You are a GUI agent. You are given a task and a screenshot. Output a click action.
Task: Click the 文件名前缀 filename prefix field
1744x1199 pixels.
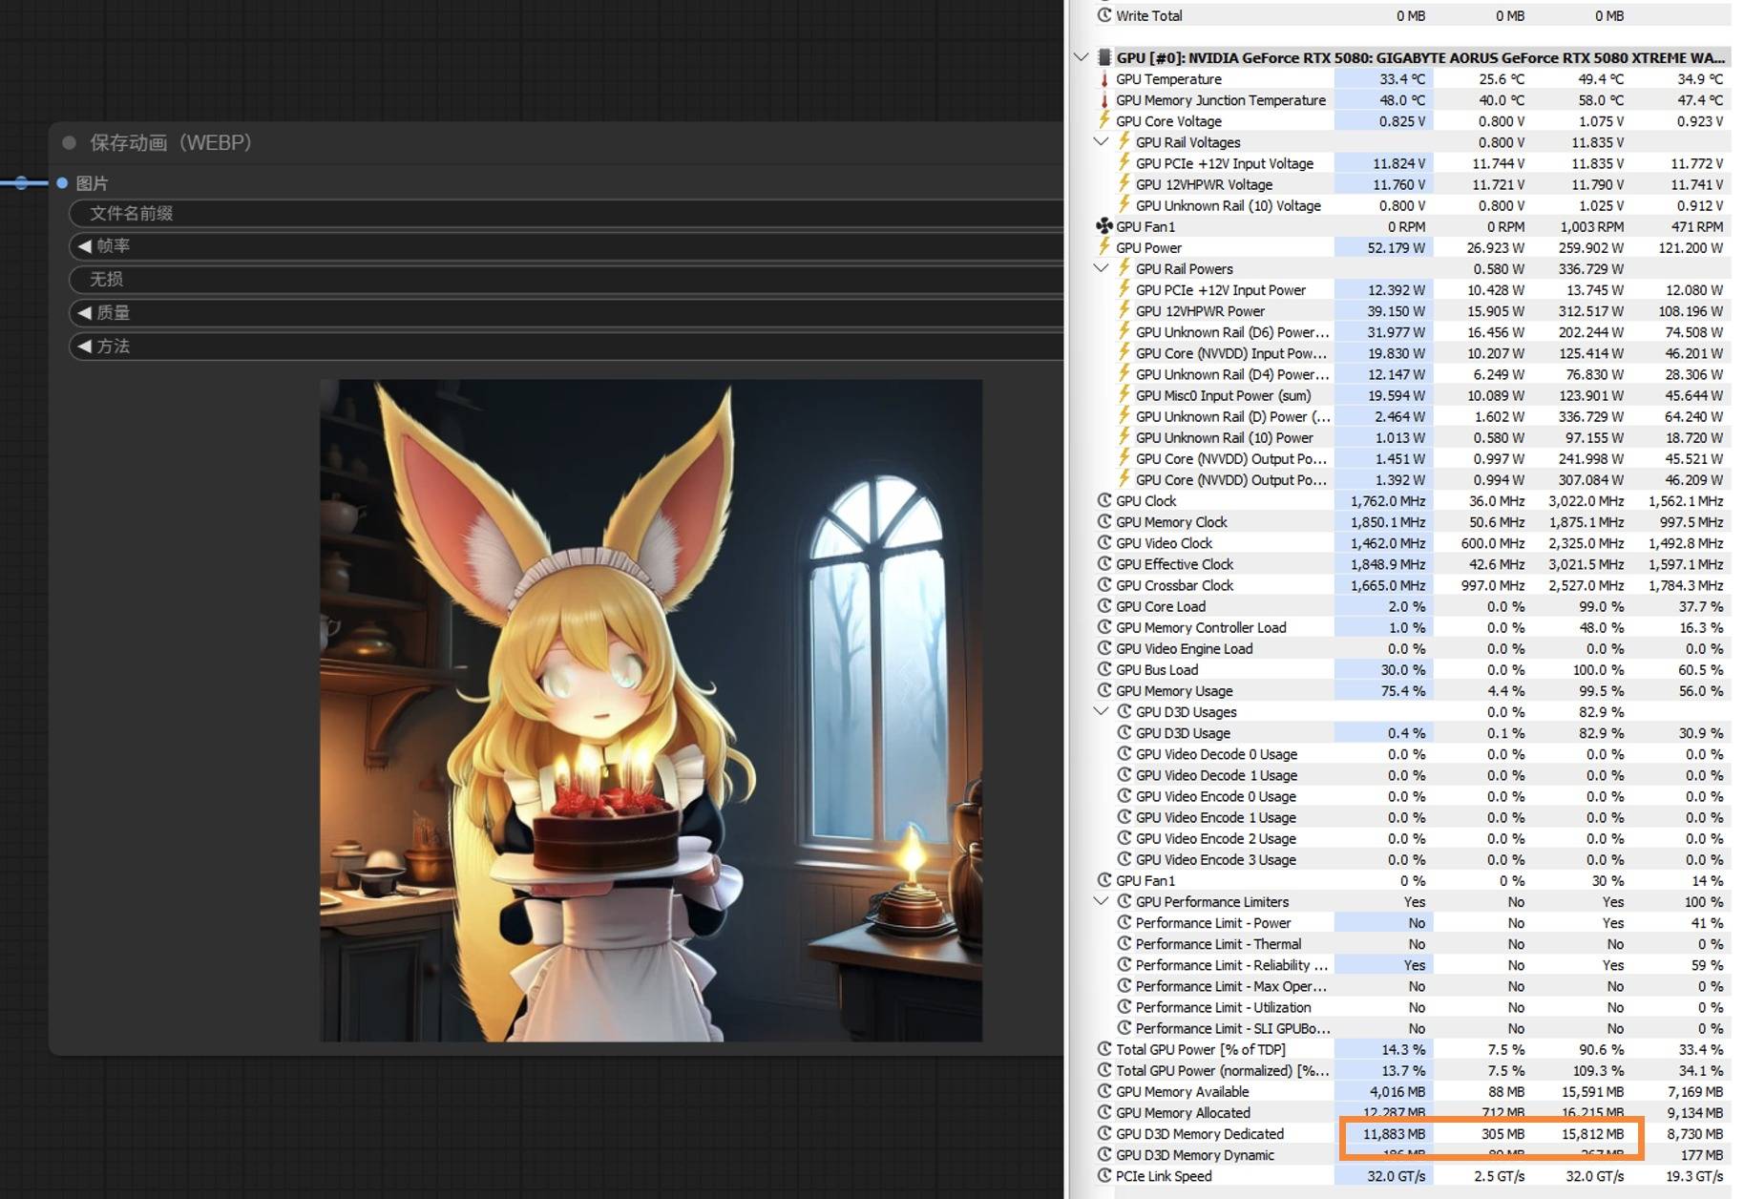(x=565, y=214)
